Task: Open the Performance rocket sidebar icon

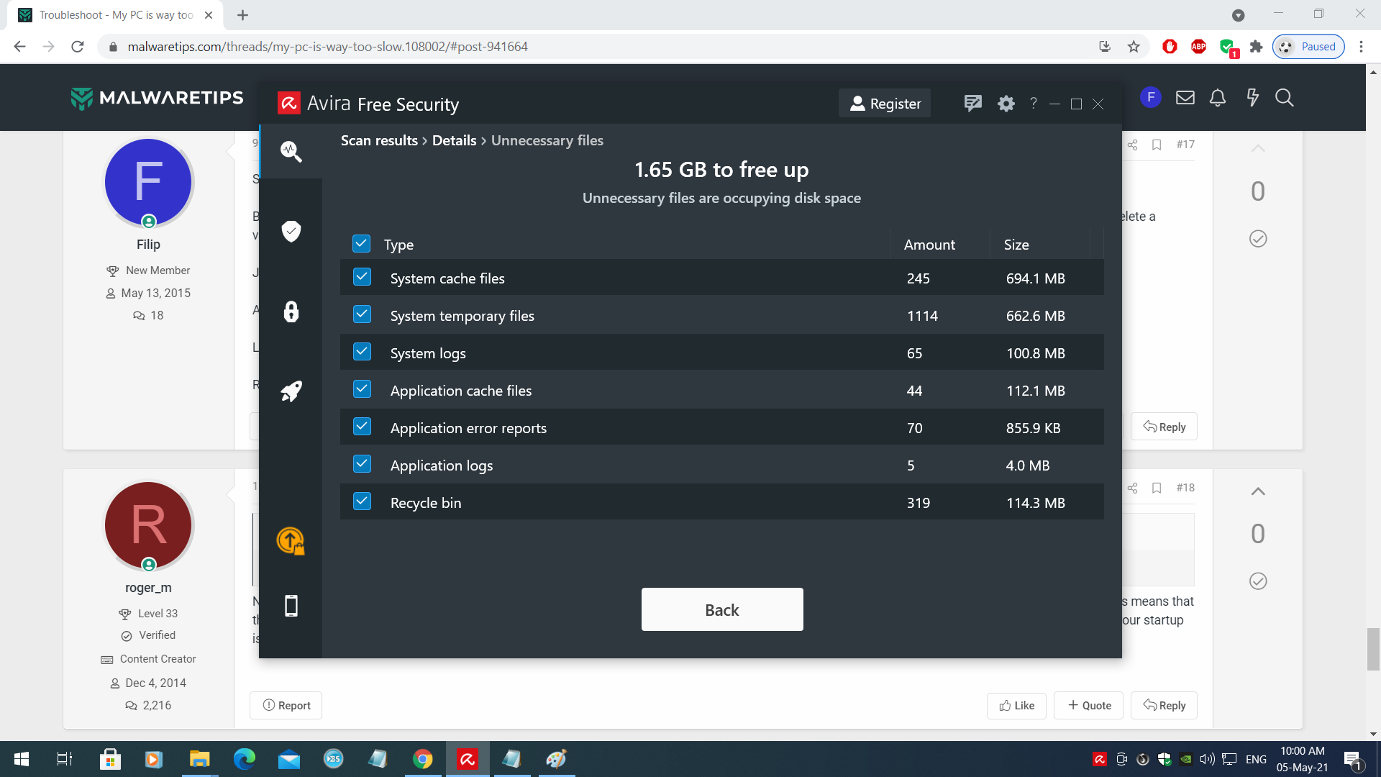Action: (291, 391)
